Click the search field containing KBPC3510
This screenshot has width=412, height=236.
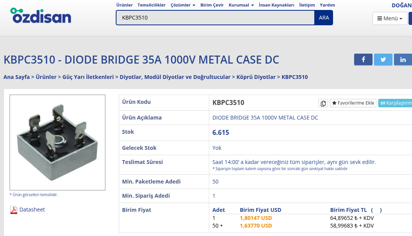pyautogui.click(x=215, y=18)
